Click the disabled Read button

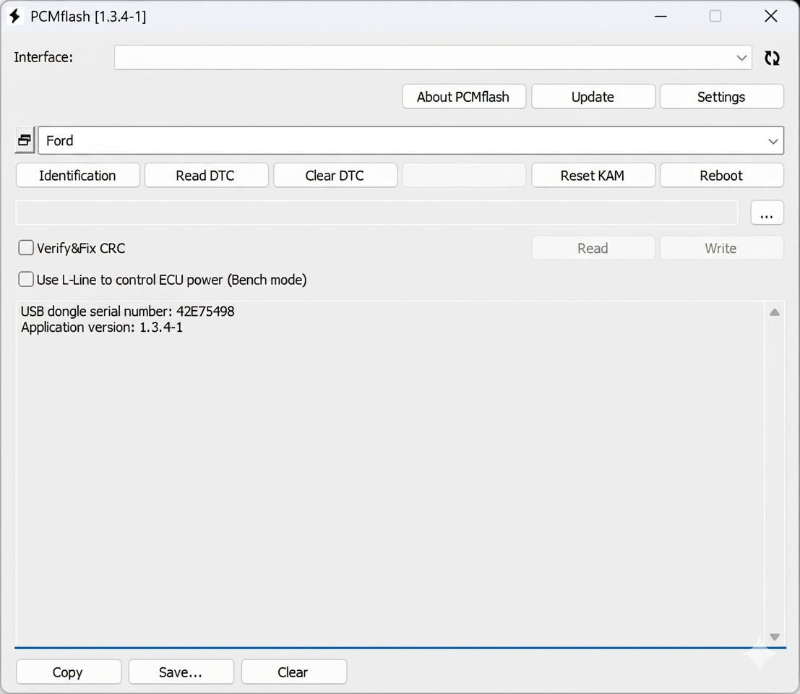(593, 247)
